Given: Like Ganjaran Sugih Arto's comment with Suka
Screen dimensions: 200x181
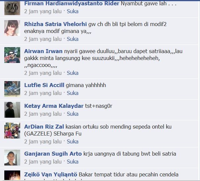Looking at the screenshot, I should coord(73,162).
